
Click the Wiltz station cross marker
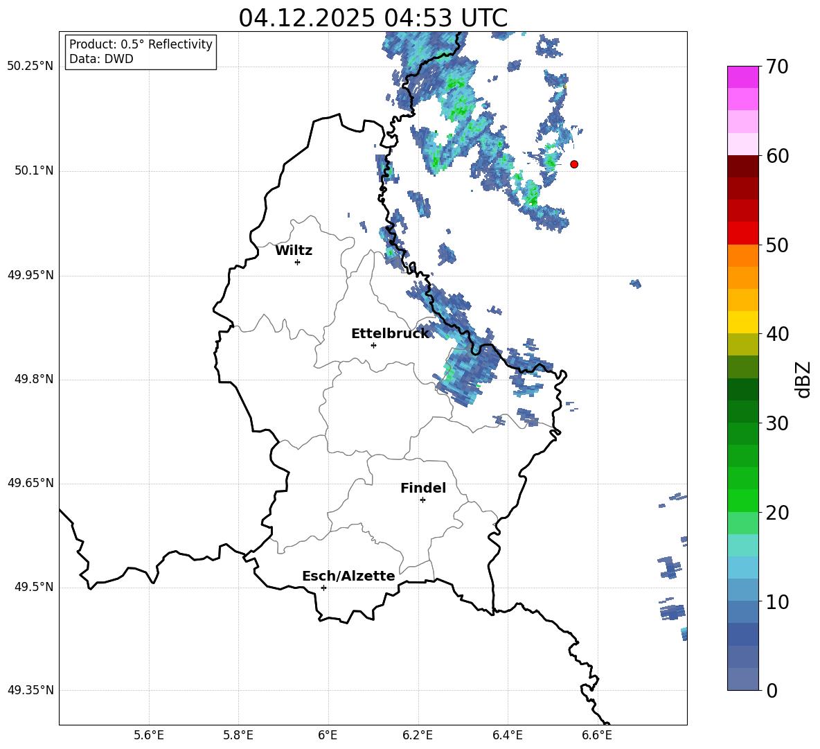pos(297,262)
